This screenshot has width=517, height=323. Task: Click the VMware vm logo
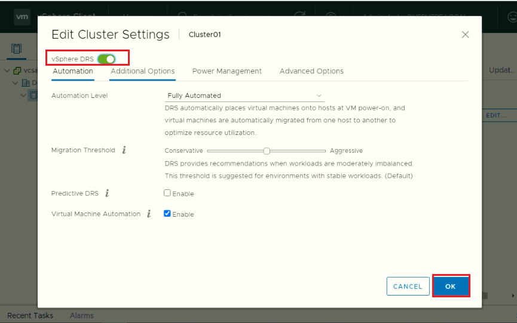[22, 17]
